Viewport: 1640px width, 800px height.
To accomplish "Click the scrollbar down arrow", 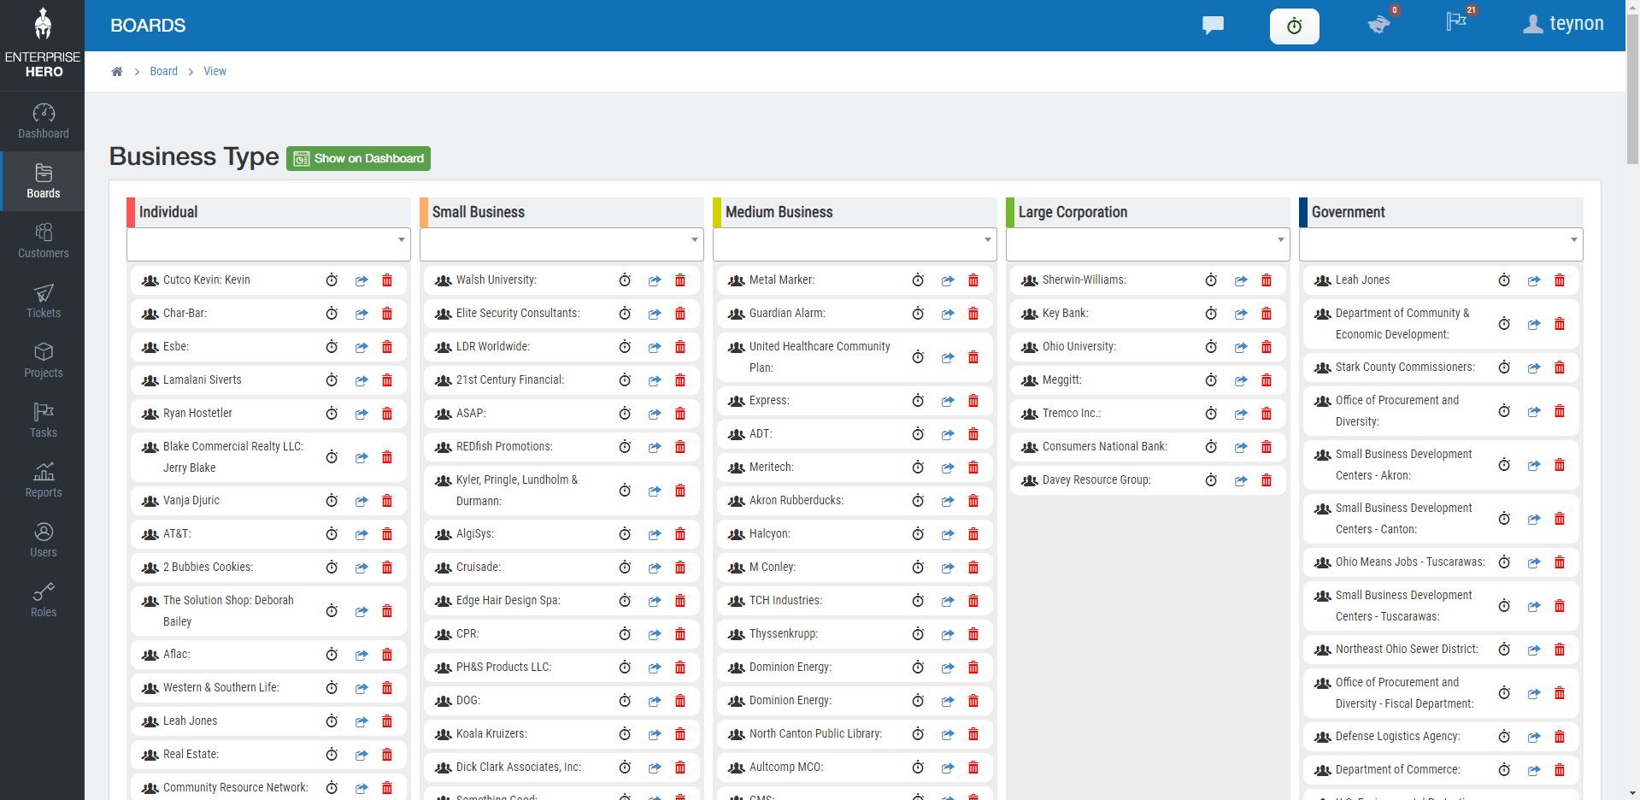I will coord(1632,793).
